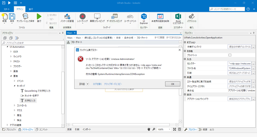Collapse the オプション property group
257x137 pixels.
click(185, 42)
